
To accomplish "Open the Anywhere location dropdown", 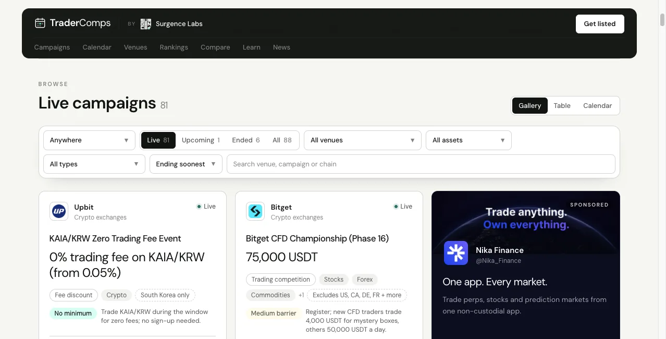I will [89, 140].
